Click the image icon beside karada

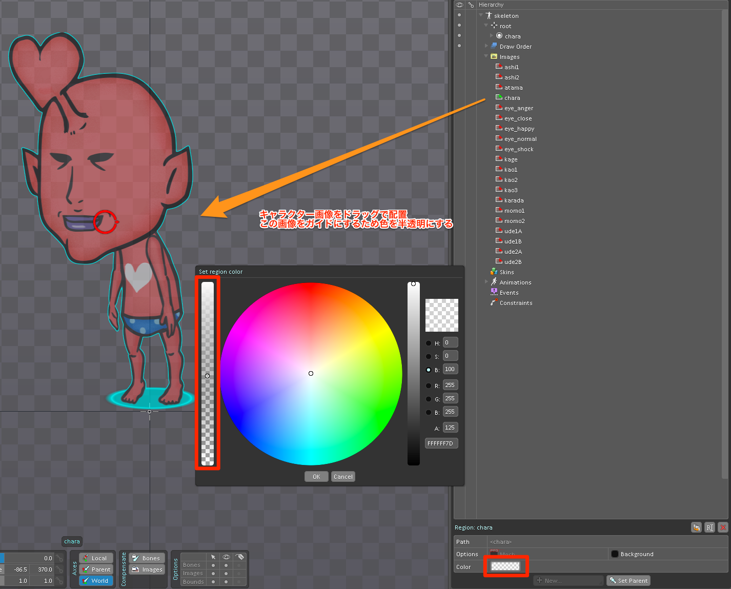coord(499,199)
